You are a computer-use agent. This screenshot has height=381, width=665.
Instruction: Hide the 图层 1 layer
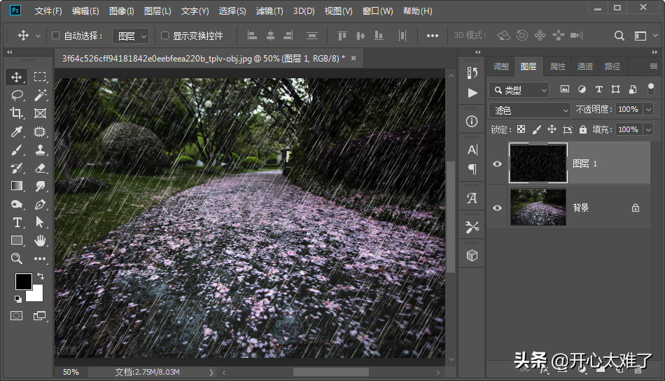pos(498,164)
